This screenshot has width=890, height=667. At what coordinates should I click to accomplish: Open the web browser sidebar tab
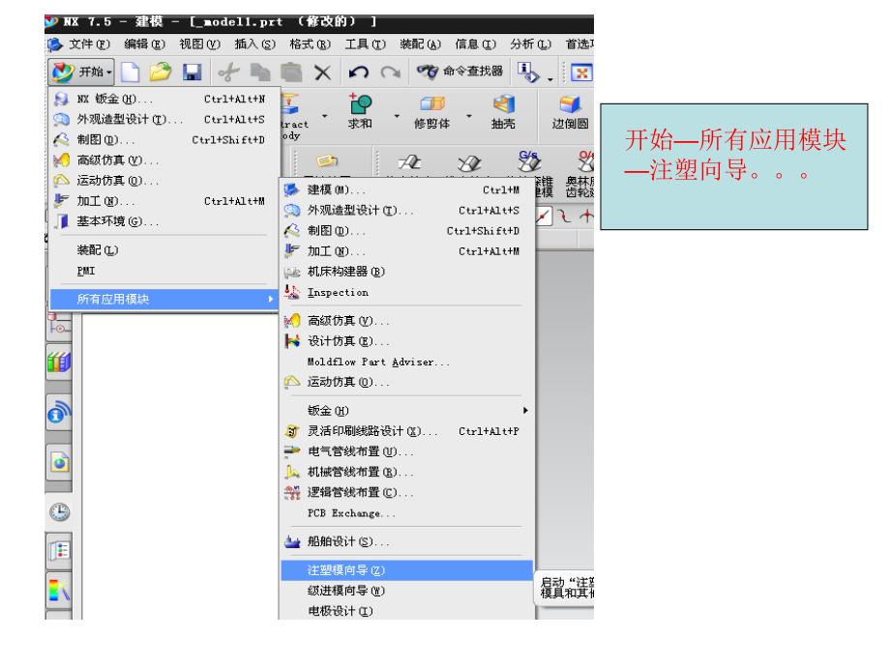tap(59, 463)
